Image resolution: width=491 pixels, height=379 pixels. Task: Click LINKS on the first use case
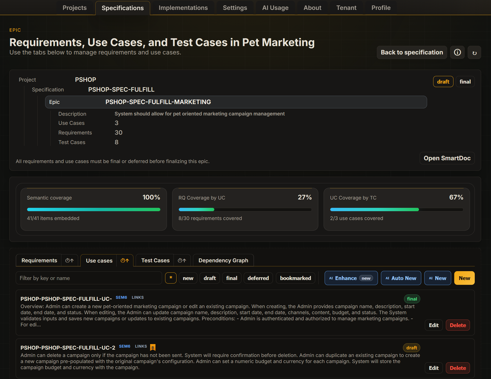(x=138, y=297)
